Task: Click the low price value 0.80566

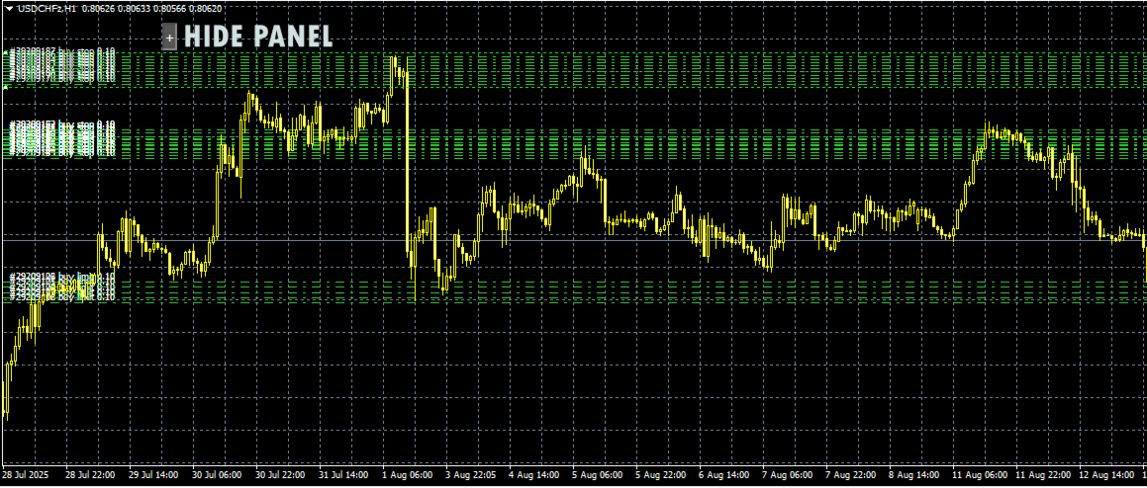Action: (x=170, y=8)
